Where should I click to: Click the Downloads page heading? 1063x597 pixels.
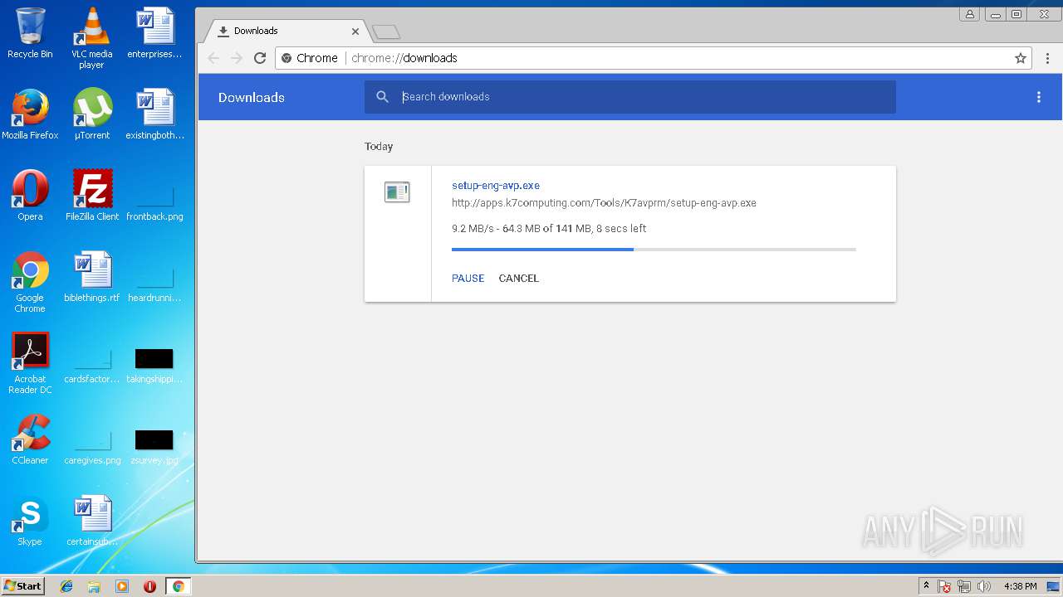coord(252,98)
